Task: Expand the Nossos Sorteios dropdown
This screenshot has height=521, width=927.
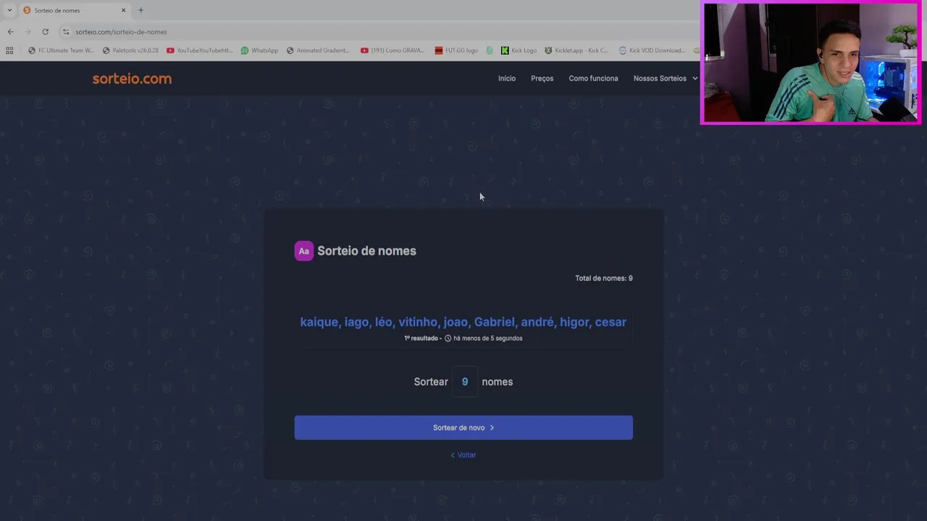Action: [x=665, y=78]
